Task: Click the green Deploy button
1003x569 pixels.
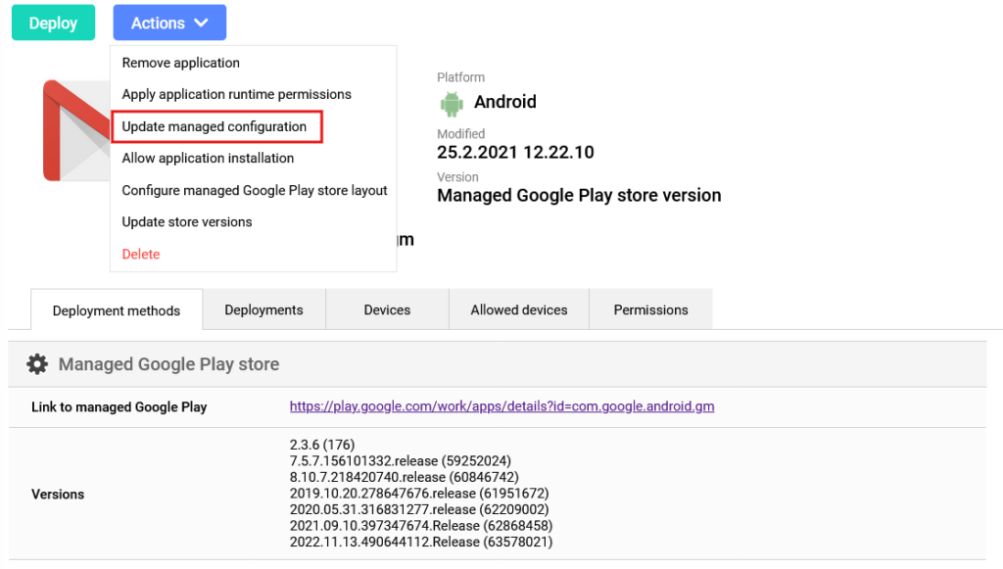Action: pyautogui.click(x=53, y=22)
